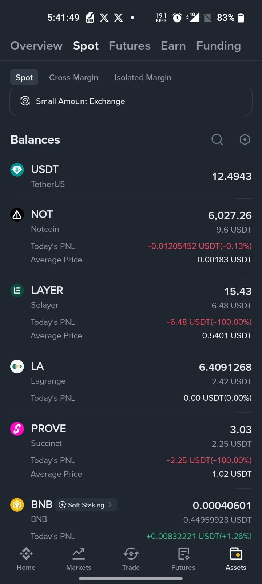Open the NOT balance of 6,027.26
This screenshot has height=584, width=262.
click(x=230, y=215)
